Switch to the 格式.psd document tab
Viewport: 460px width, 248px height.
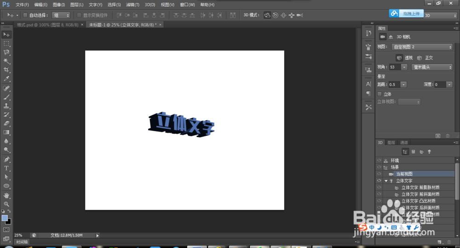point(47,25)
